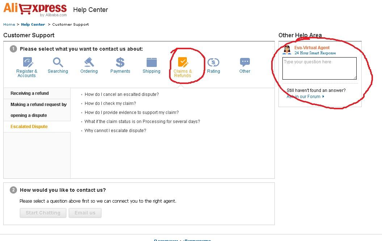Select the Register & Accounts icon
The image size is (382, 241).
point(28,62)
